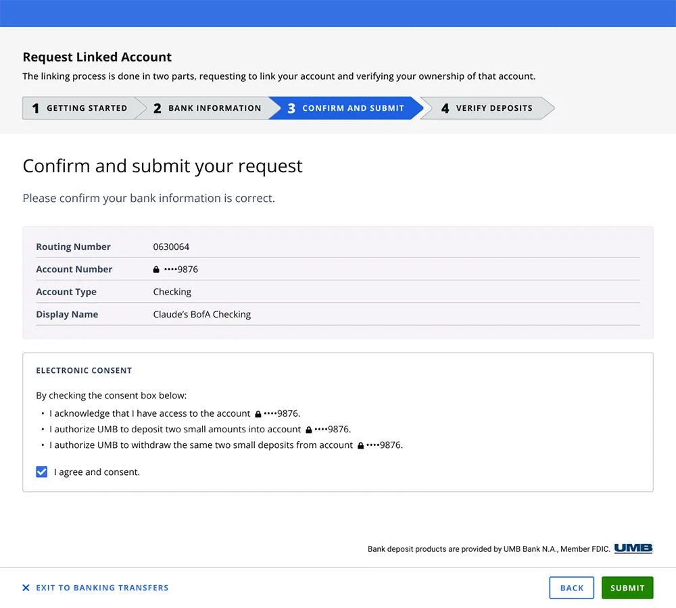676x608 pixels.
Task: Click the UMB logo
Action: point(633,548)
